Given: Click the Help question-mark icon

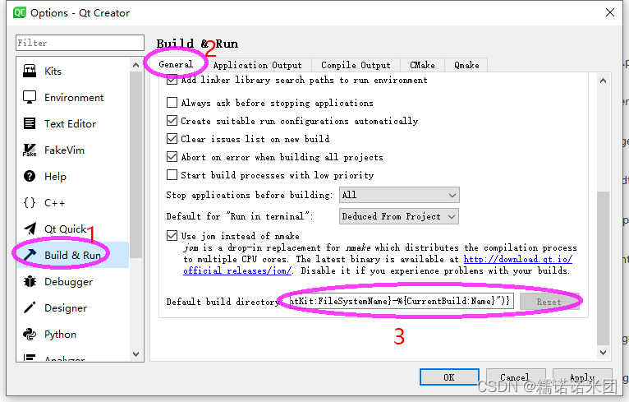Looking at the screenshot, I should (x=30, y=176).
